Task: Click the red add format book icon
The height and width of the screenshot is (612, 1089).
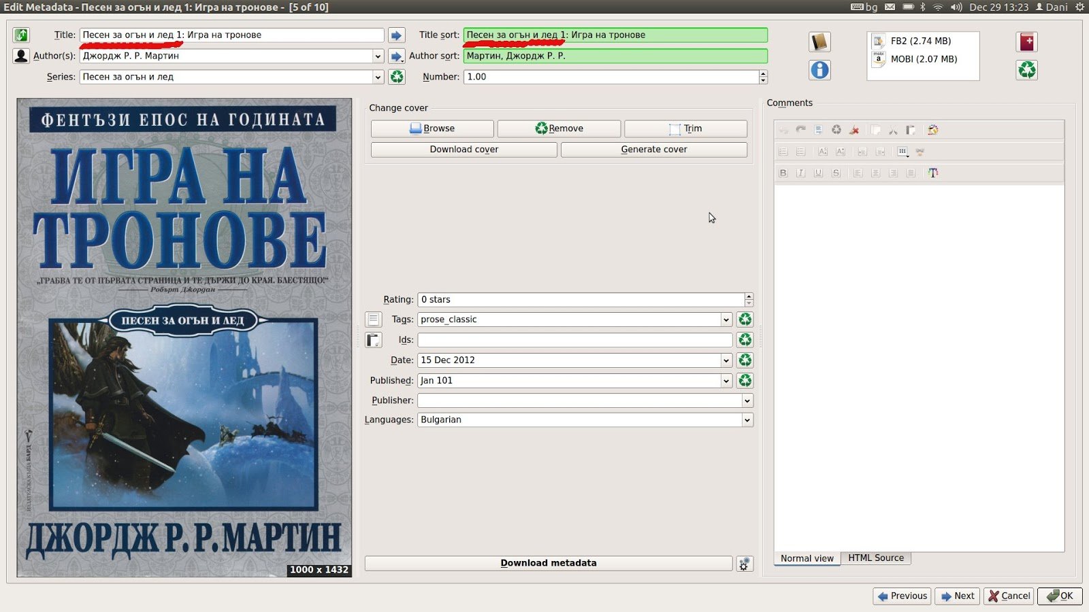Action: [1026, 42]
